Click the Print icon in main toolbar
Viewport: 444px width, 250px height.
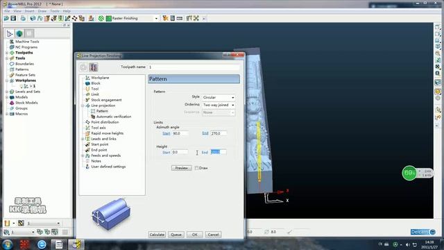coord(23,19)
